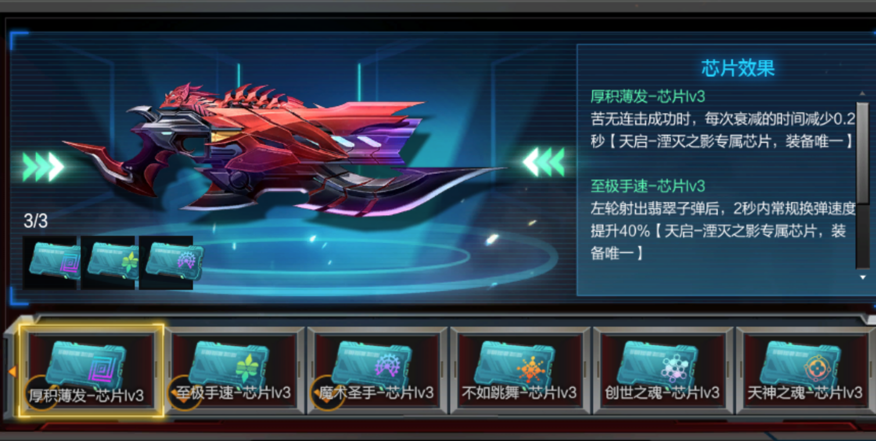Click the chip effects panel scrollbar thumb
Viewport: 876px width, 441px height.
click(862, 153)
